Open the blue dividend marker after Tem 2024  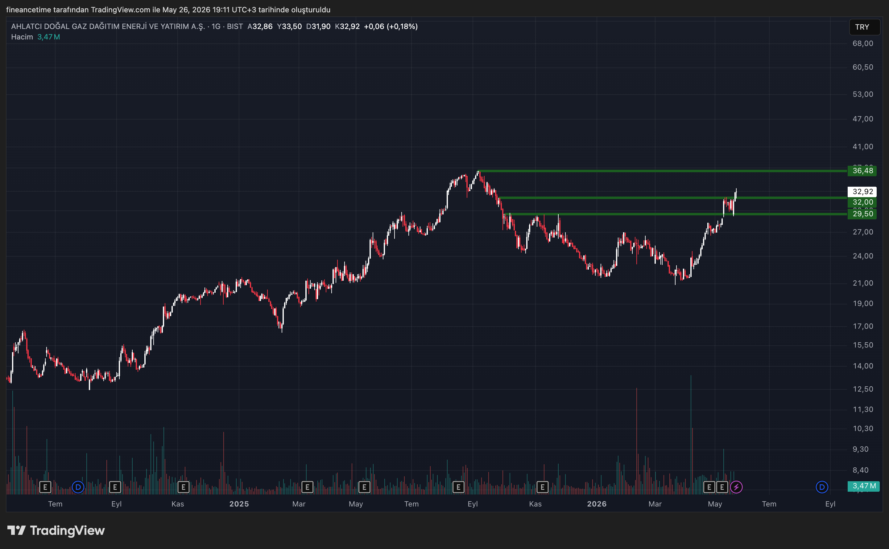[78, 487]
